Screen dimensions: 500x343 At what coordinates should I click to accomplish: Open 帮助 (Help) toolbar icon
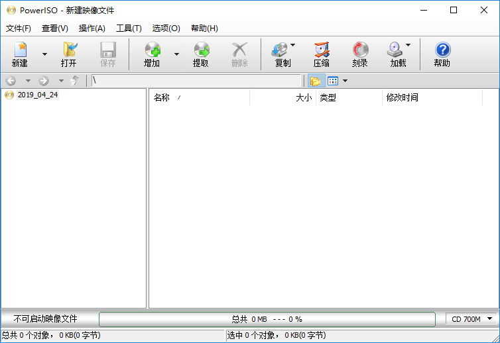pyautogui.click(x=442, y=54)
